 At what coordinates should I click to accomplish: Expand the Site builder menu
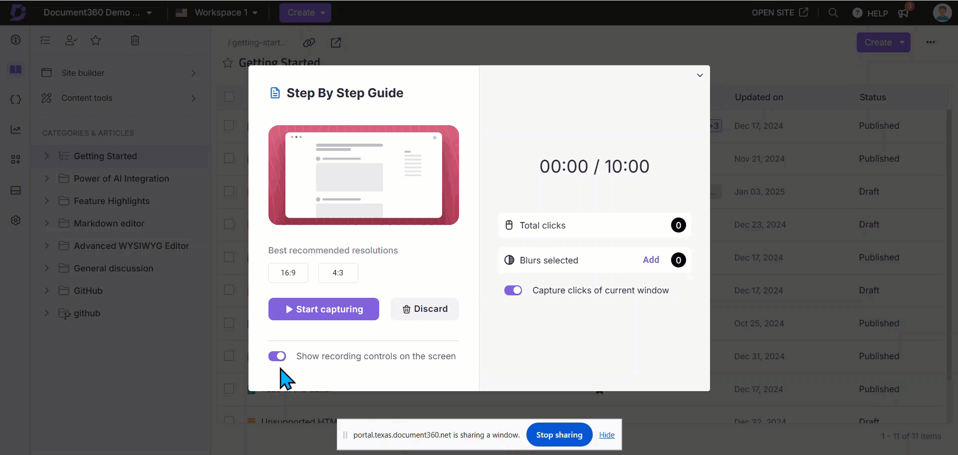point(120,73)
